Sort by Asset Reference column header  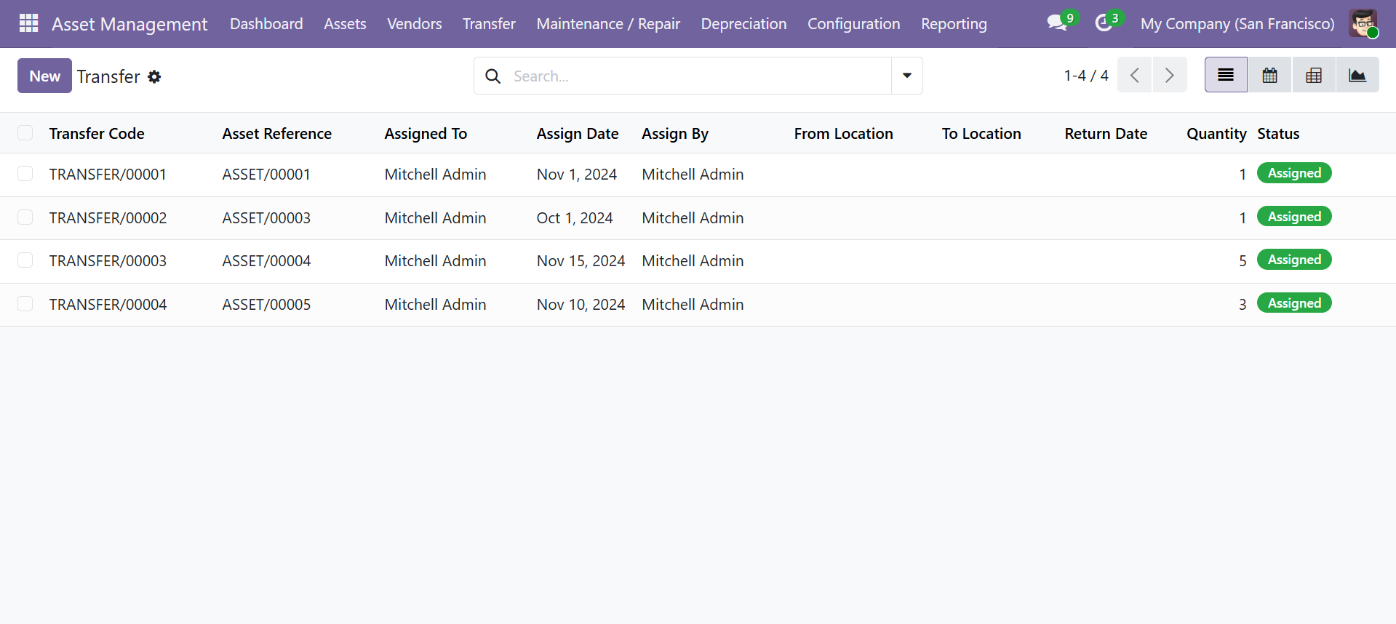(277, 134)
